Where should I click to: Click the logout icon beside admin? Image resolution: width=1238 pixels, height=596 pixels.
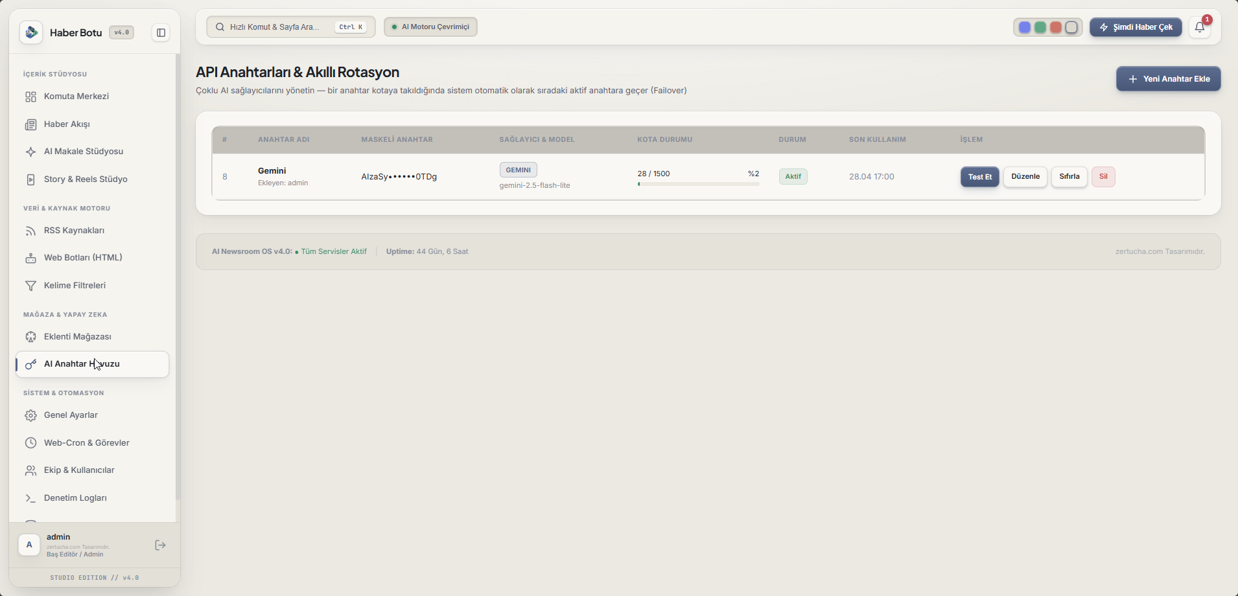[161, 545]
